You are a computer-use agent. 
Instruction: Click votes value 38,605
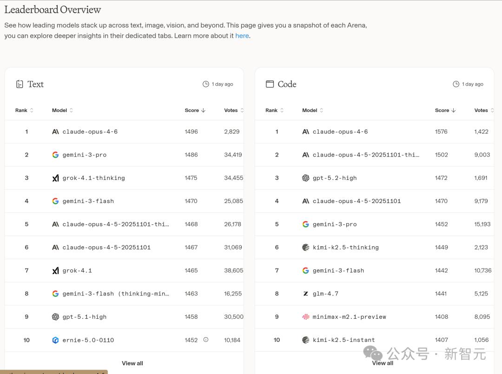[234, 271]
